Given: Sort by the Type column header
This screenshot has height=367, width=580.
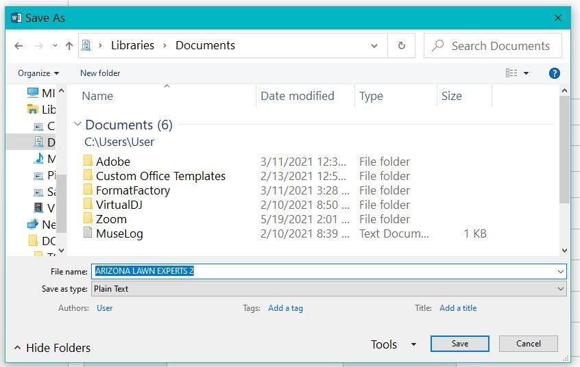Looking at the screenshot, I should point(371,96).
